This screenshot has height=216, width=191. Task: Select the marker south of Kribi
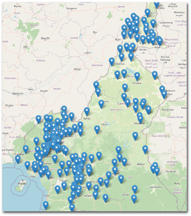click(x=46, y=205)
